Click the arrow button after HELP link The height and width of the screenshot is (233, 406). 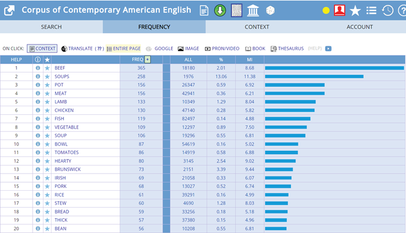[328, 49]
